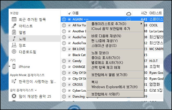Collapse the 음악 플레이리스트 section chevron

(36, 90)
